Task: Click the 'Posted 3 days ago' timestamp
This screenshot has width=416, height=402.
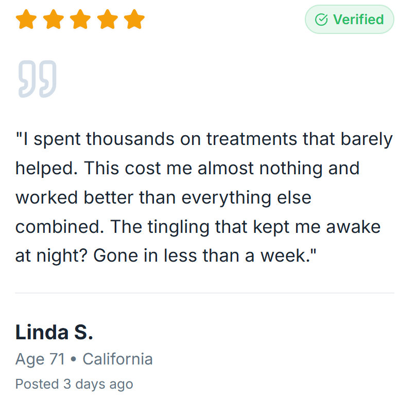Action: tap(74, 384)
